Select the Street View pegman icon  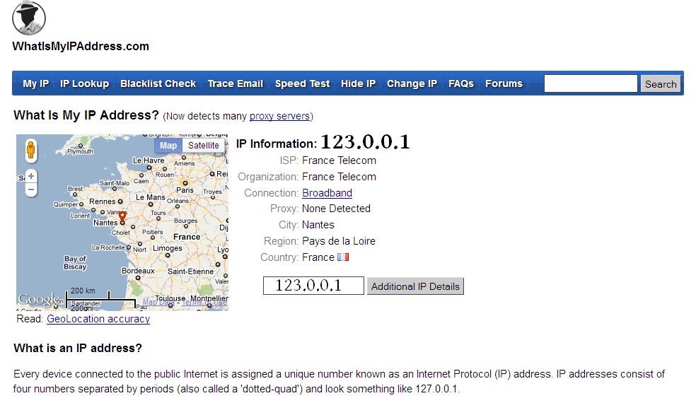[30, 150]
